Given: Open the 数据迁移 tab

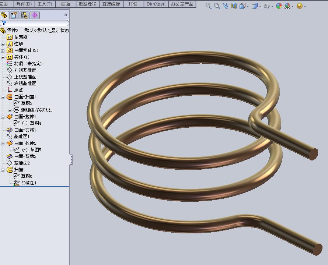Looking at the screenshot, I should click(x=87, y=4).
